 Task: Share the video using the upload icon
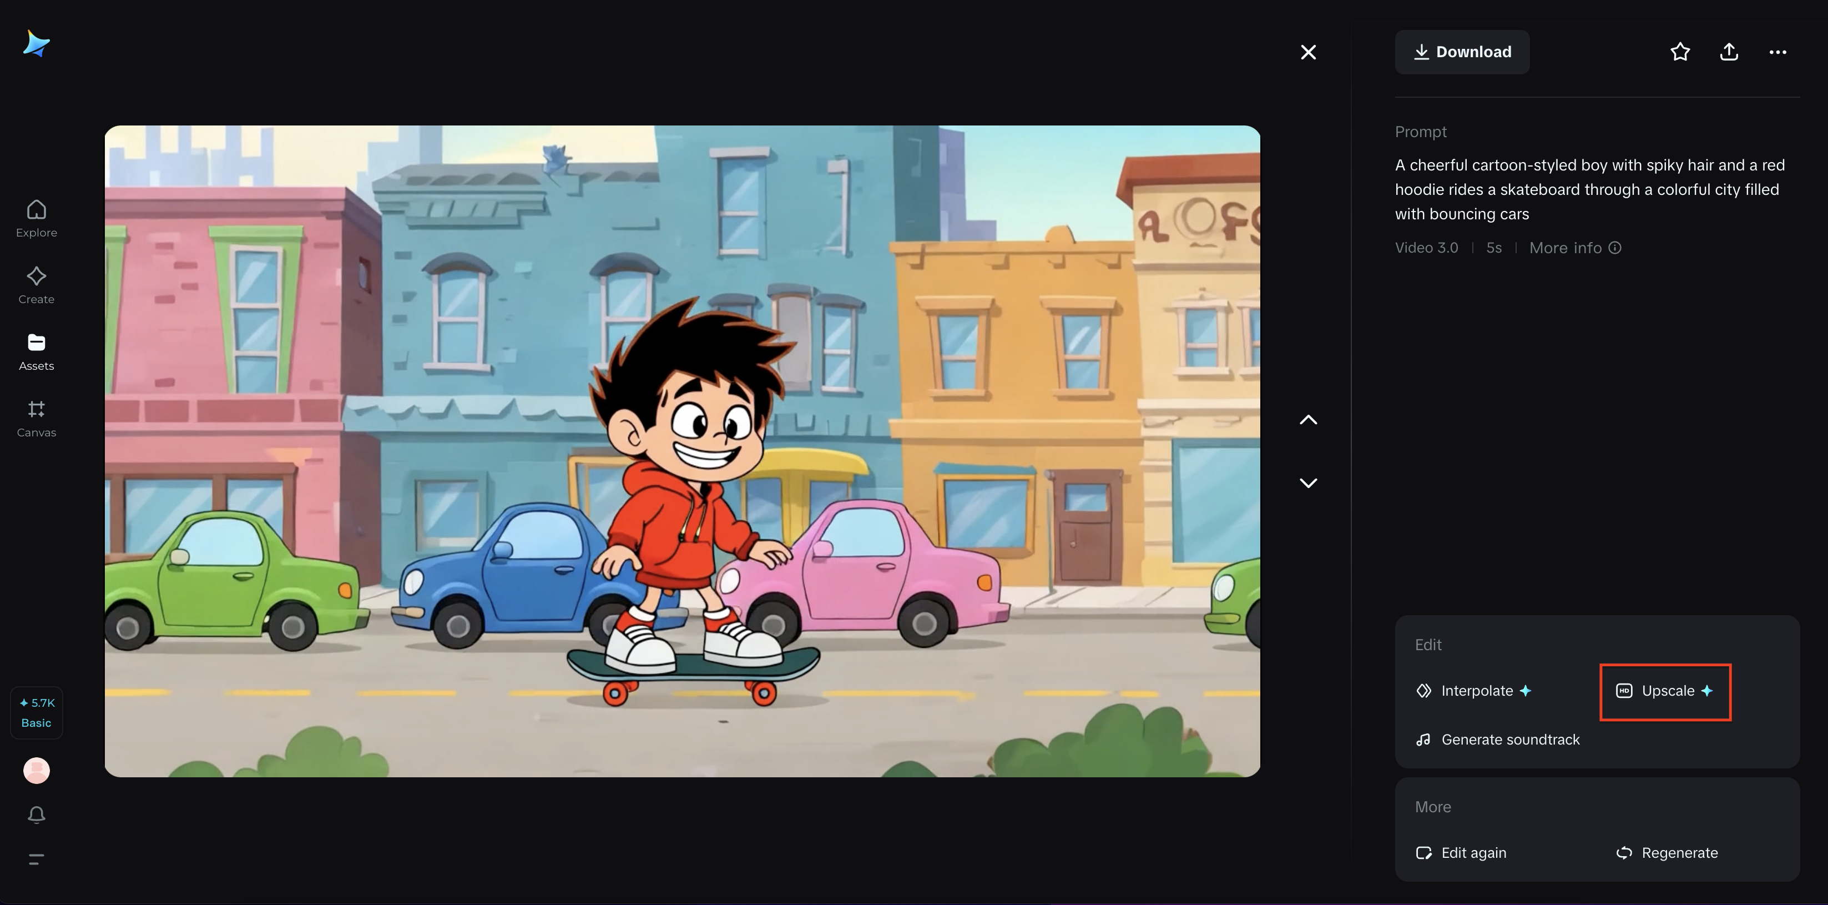pos(1729,52)
